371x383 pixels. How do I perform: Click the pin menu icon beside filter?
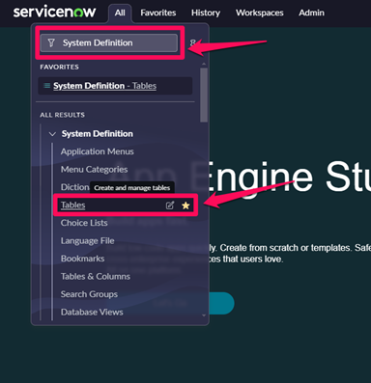(192, 42)
